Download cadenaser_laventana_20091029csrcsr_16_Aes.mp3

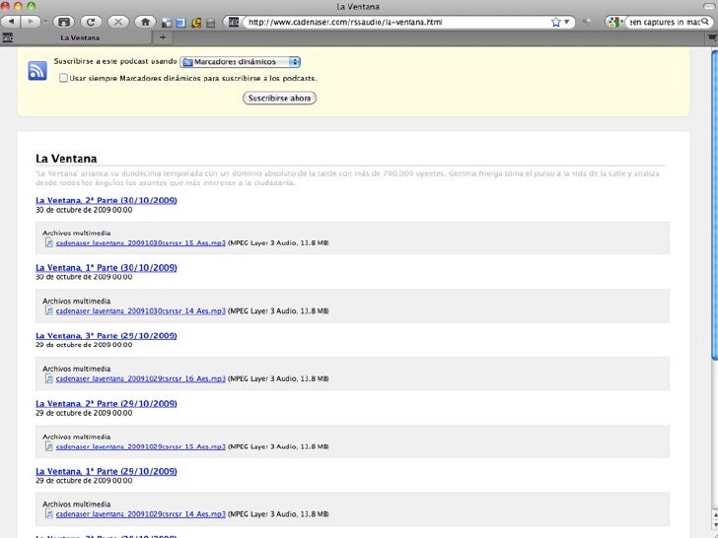141,378
